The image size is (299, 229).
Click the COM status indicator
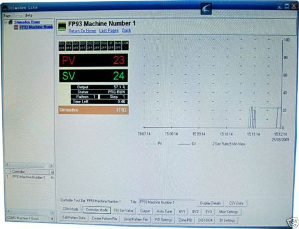point(125,46)
